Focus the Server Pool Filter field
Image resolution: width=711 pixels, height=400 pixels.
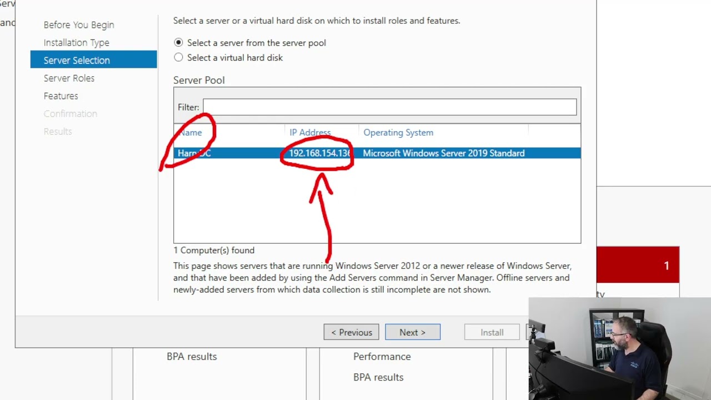(389, 107)
